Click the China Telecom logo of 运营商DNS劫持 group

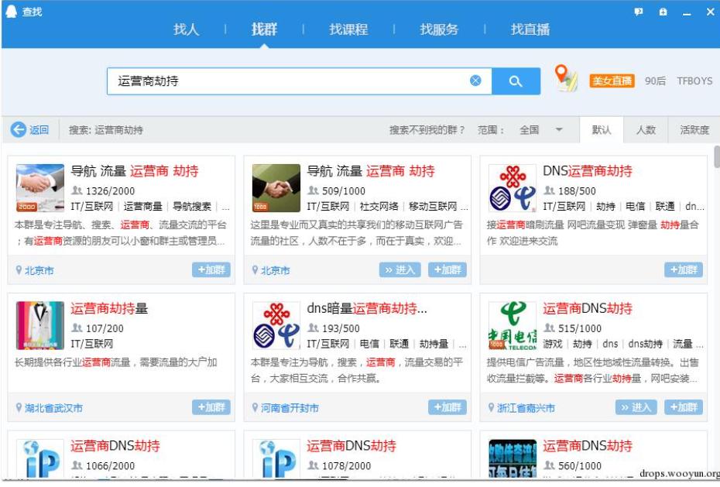(x=513, y=321)
